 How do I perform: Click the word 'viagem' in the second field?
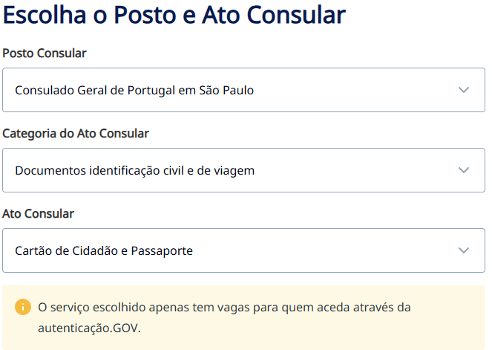coord(234,171)
